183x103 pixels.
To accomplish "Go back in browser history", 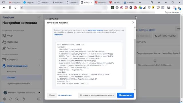I will [4, 8].
